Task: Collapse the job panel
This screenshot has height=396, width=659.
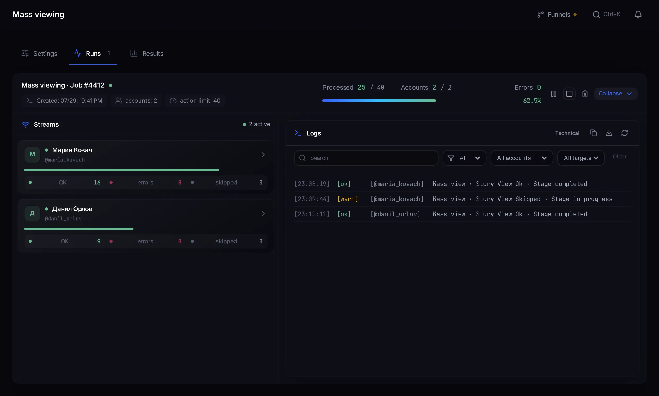Action: (615, 94)
